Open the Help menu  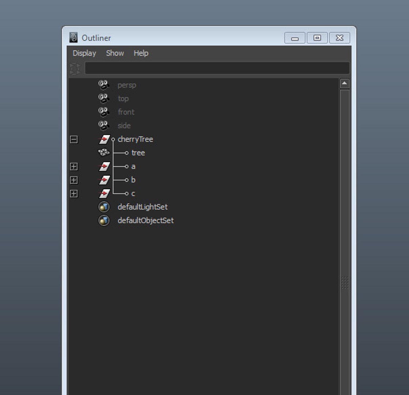coord(141,53)
